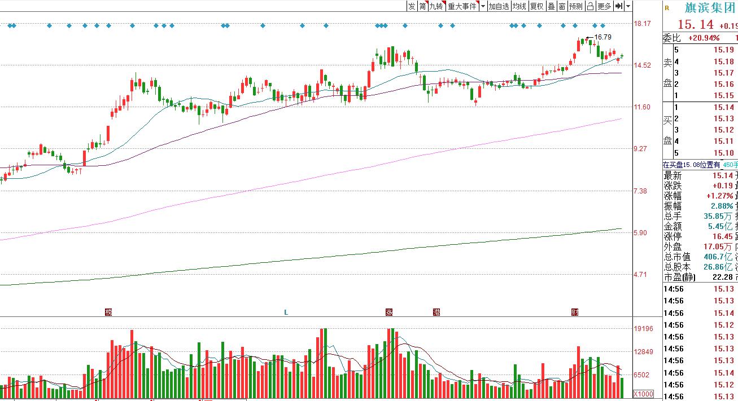Open the 更多 more options menu
Image resolution: width=738 pixels, height=401 pixels.
click(604, 6)
